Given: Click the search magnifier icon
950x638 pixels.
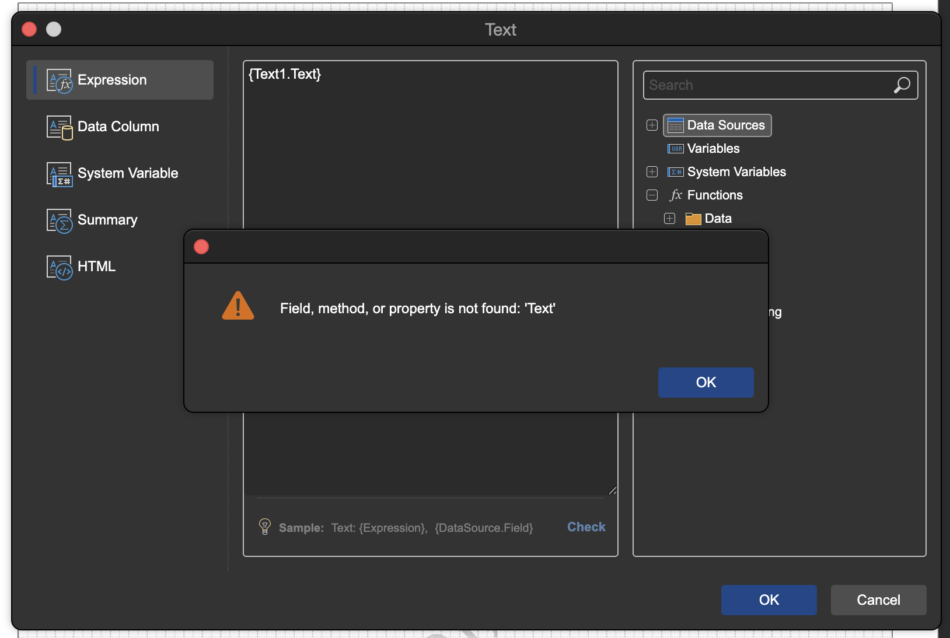Looking at the screenshot, I should pyautogui.click(x=902, y=85).
